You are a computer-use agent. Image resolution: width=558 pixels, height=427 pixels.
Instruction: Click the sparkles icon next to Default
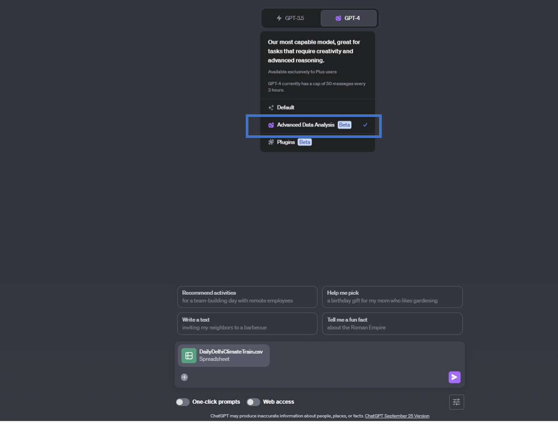[x=270, y=107]
